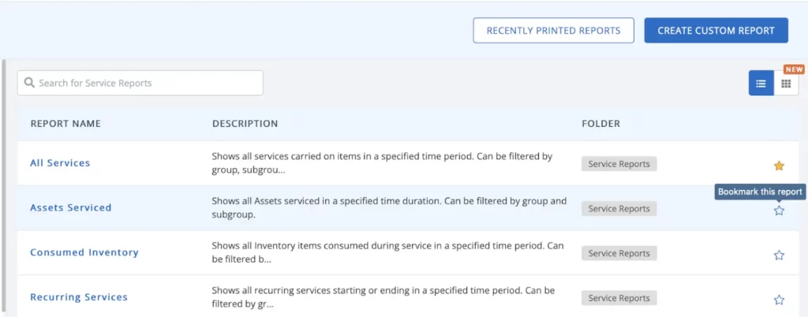Image resolution: width=808 pixels, height=317 pixels.
Task: Focus the Search for Service Reports field
Action: coord(146,83)
